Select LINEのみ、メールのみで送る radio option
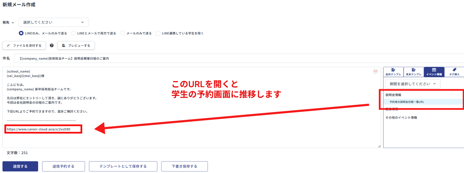464x173 pixels. tap(21, 33)
